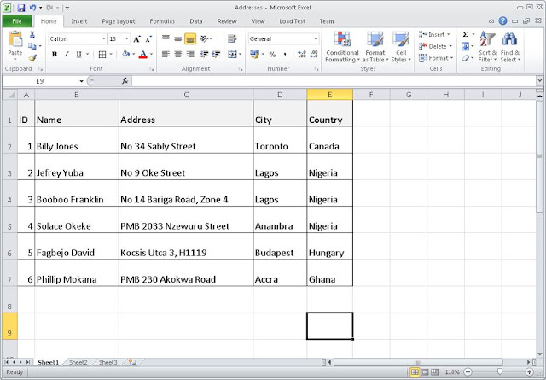The width and height of the screenshot is (546, 380).
Task: Toggle Bold formatting
Action: click(55, 54)
